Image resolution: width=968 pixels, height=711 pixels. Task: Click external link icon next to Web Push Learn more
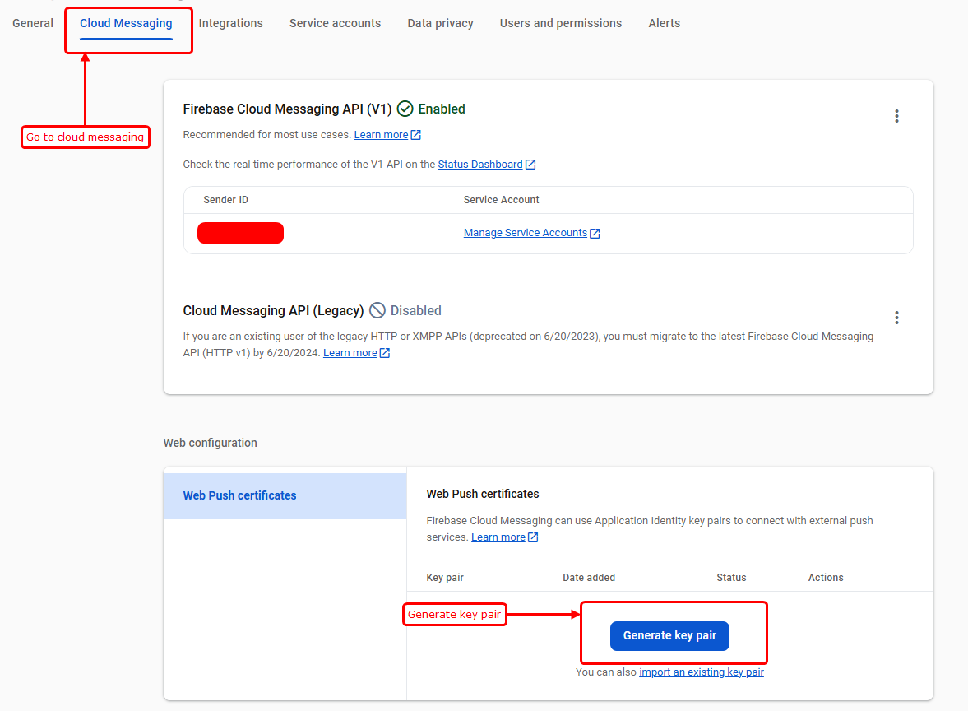pos(533,537)
